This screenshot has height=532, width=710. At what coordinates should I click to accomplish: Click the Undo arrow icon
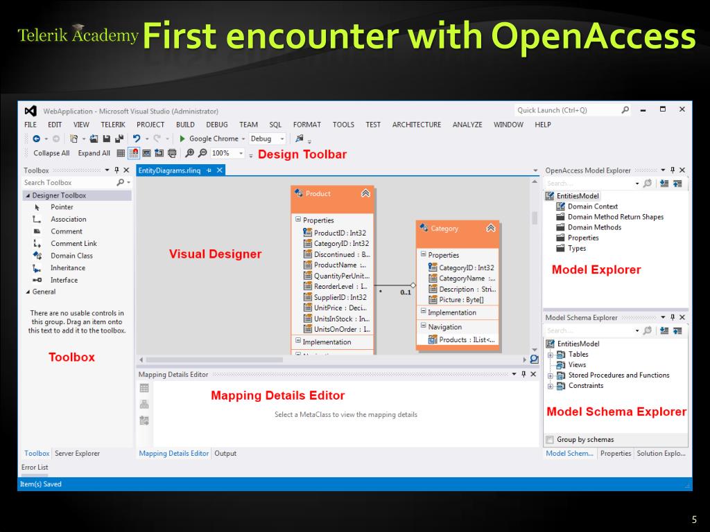(137, 139)
